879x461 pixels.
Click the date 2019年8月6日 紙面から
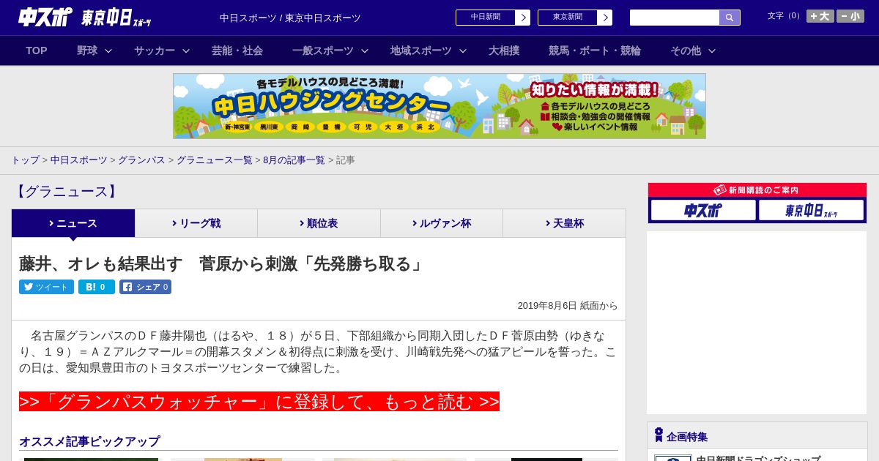(568, 306)
